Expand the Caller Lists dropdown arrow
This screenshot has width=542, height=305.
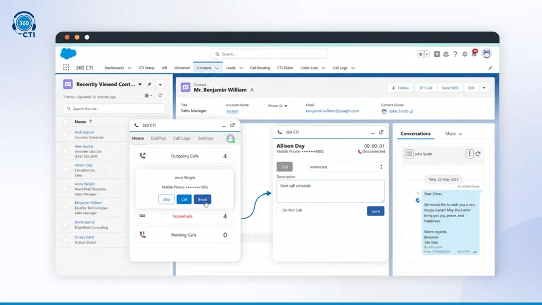click(x=323, y=68)
